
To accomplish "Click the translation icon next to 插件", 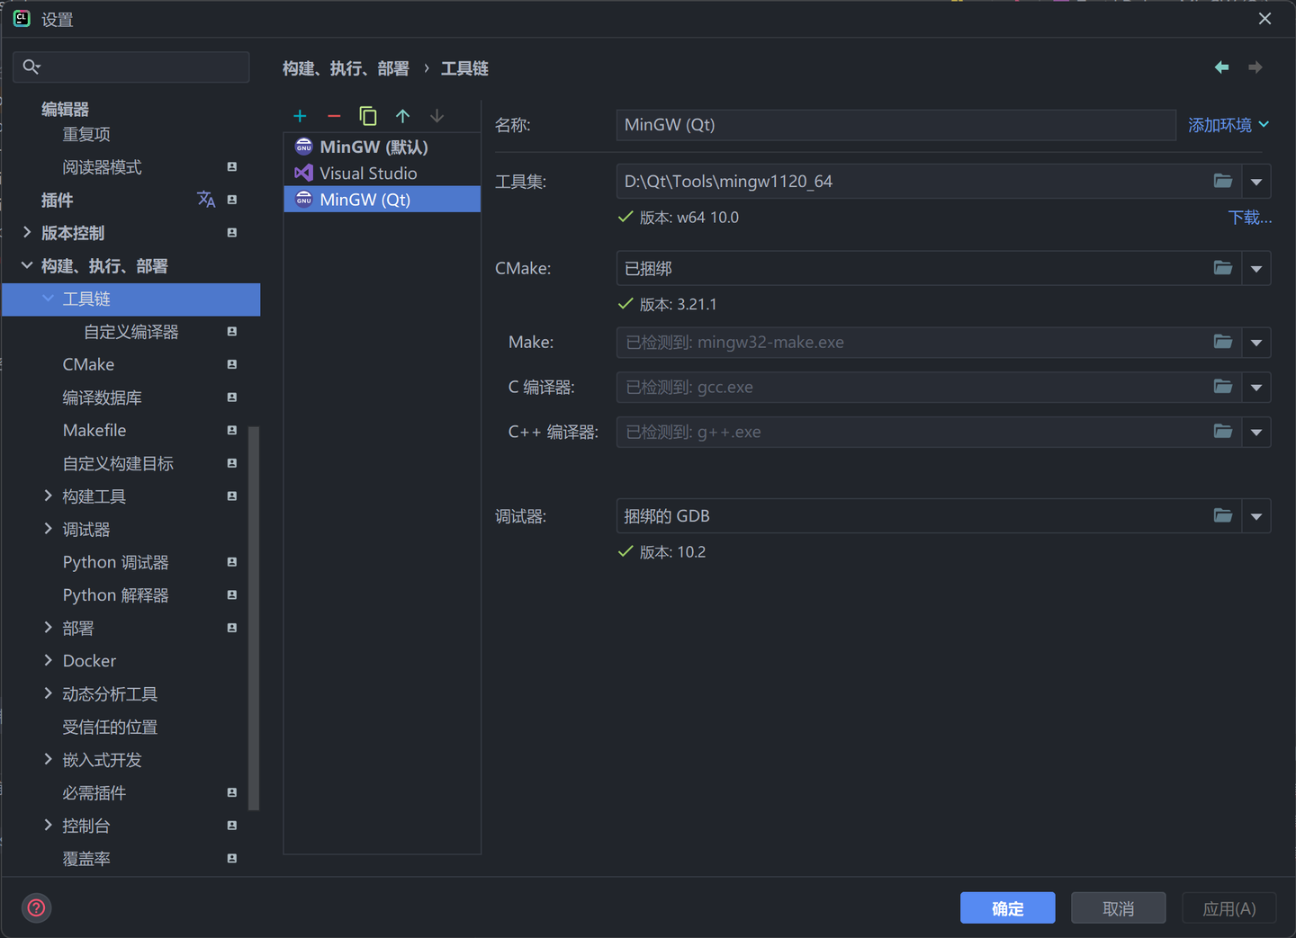I will tap(206, 200).
